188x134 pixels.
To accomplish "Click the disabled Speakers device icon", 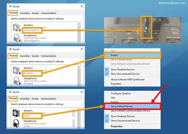I will point(16,71).
